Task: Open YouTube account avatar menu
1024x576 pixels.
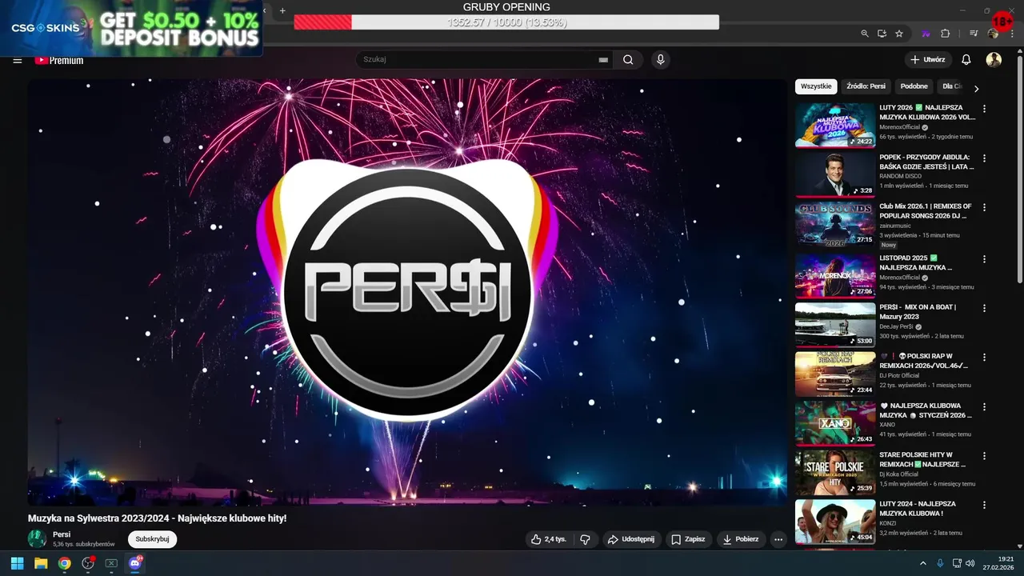Action: click(994, 60)
